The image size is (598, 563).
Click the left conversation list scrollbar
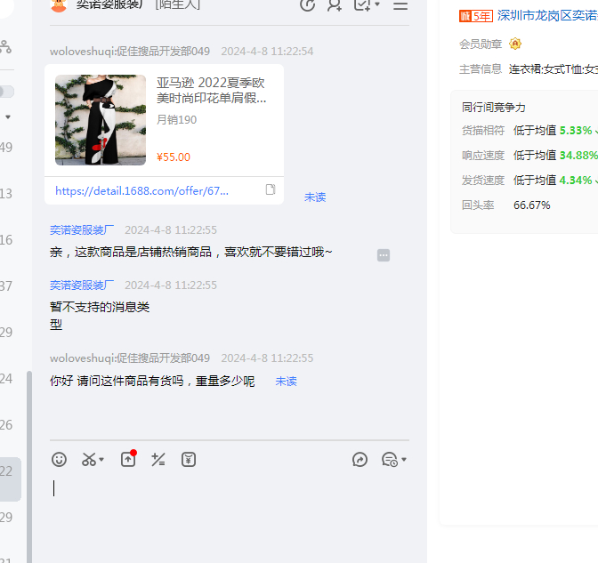coord(29,467)
